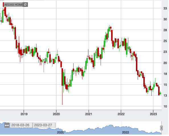Click the 2021 x-axis label
This screenshot has width=169, height=136.
89,114
